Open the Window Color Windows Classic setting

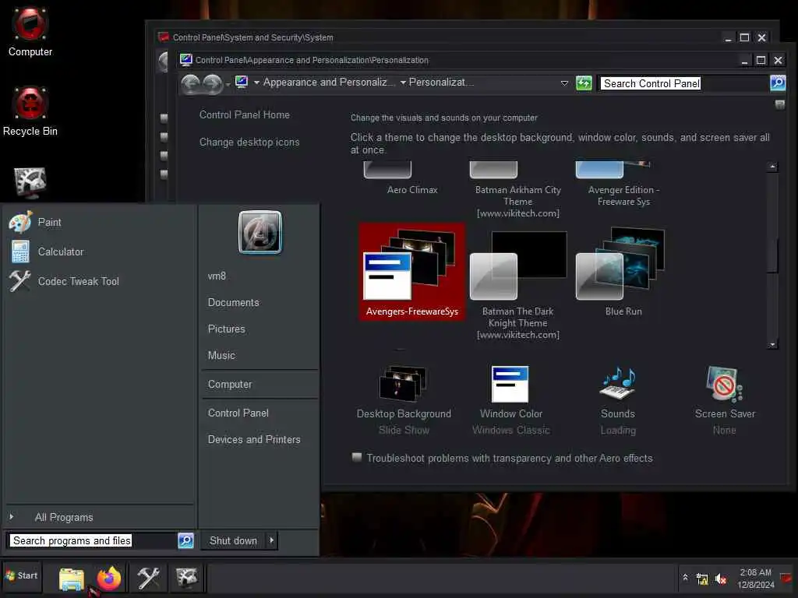click(511, 399)
